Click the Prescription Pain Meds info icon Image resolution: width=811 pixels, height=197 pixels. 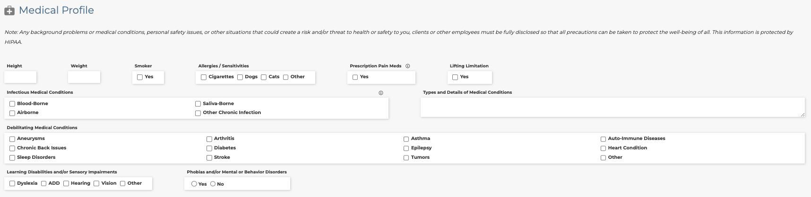coord(408,66)
